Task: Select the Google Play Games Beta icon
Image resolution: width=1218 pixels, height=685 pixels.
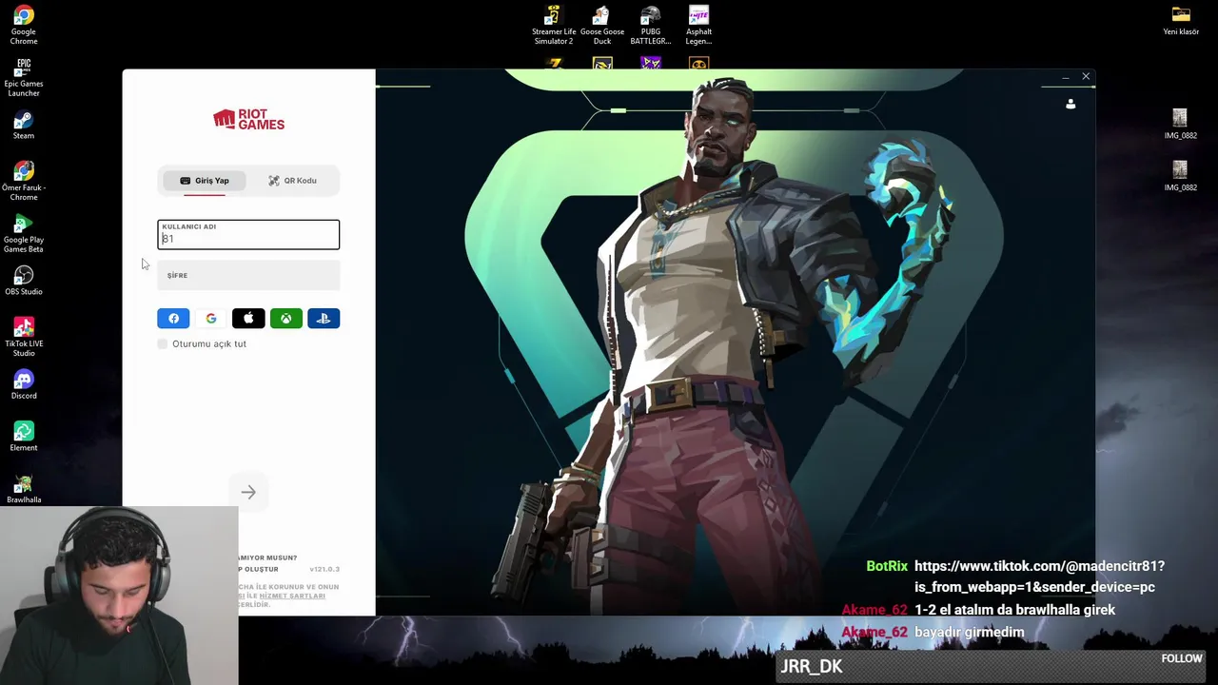Action: [24, 233]
